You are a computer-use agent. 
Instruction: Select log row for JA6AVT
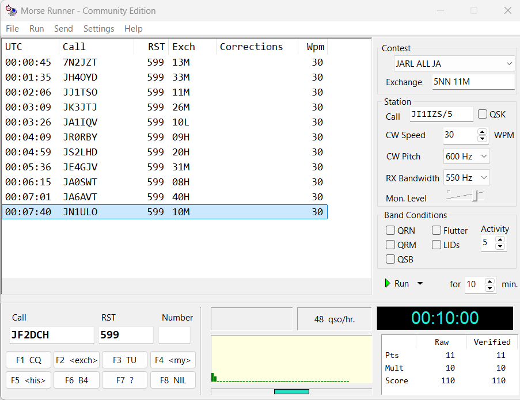point(165,197)
